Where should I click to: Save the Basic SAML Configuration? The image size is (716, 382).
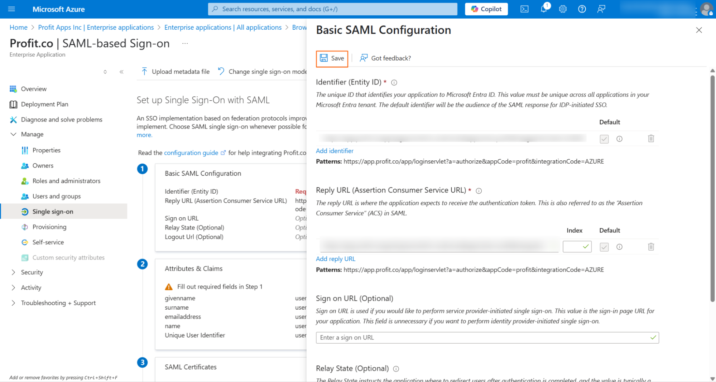[x=332, y=58]
